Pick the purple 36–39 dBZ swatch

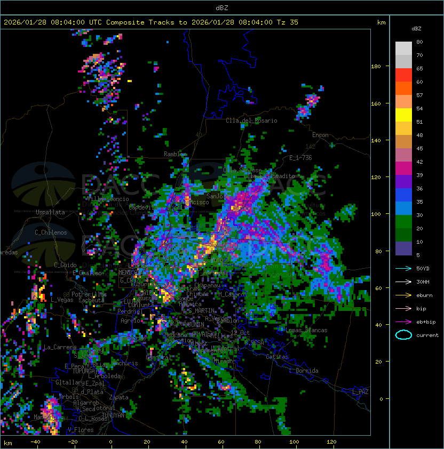click(x=403, y=181)
